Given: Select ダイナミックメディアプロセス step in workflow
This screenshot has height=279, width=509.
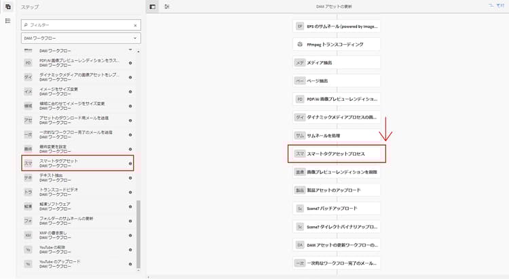Looking at the screenshot, I should click(337, 117).
